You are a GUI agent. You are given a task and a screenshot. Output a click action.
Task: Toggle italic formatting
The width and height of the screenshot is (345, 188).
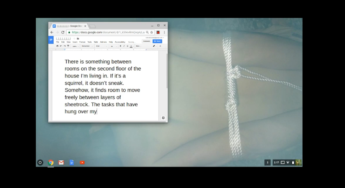coord(124,46)
